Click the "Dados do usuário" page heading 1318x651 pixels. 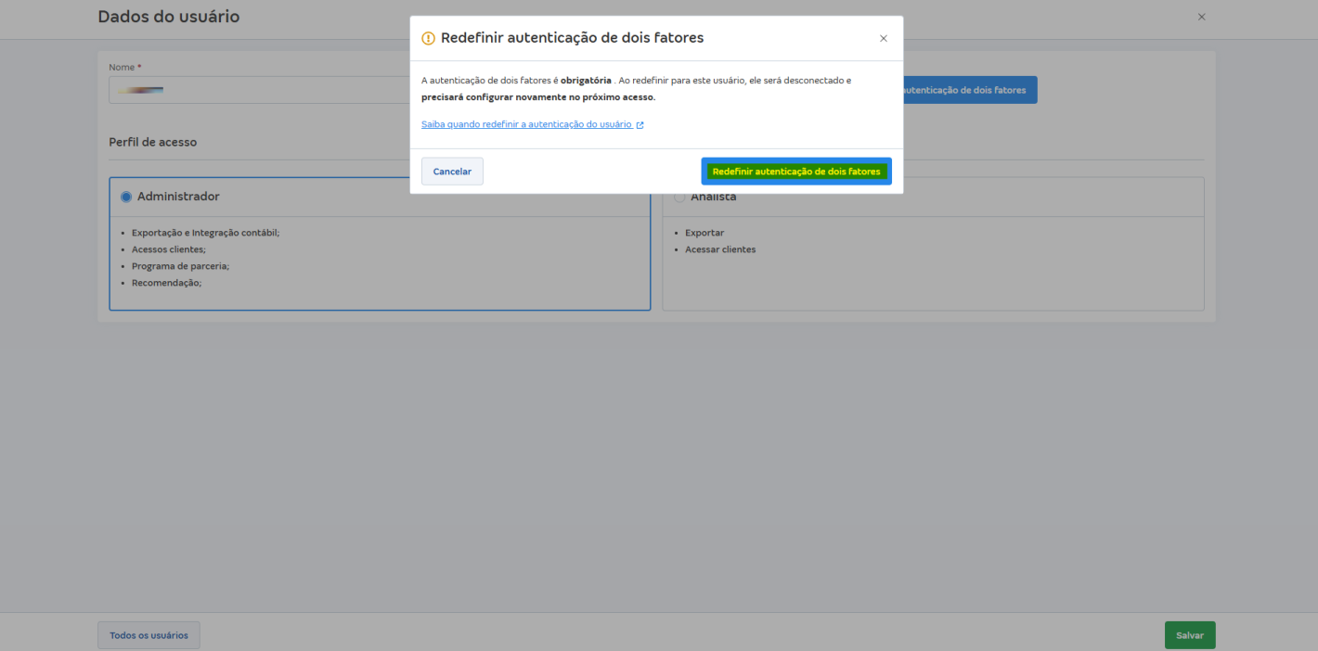[x=168, y=17]
